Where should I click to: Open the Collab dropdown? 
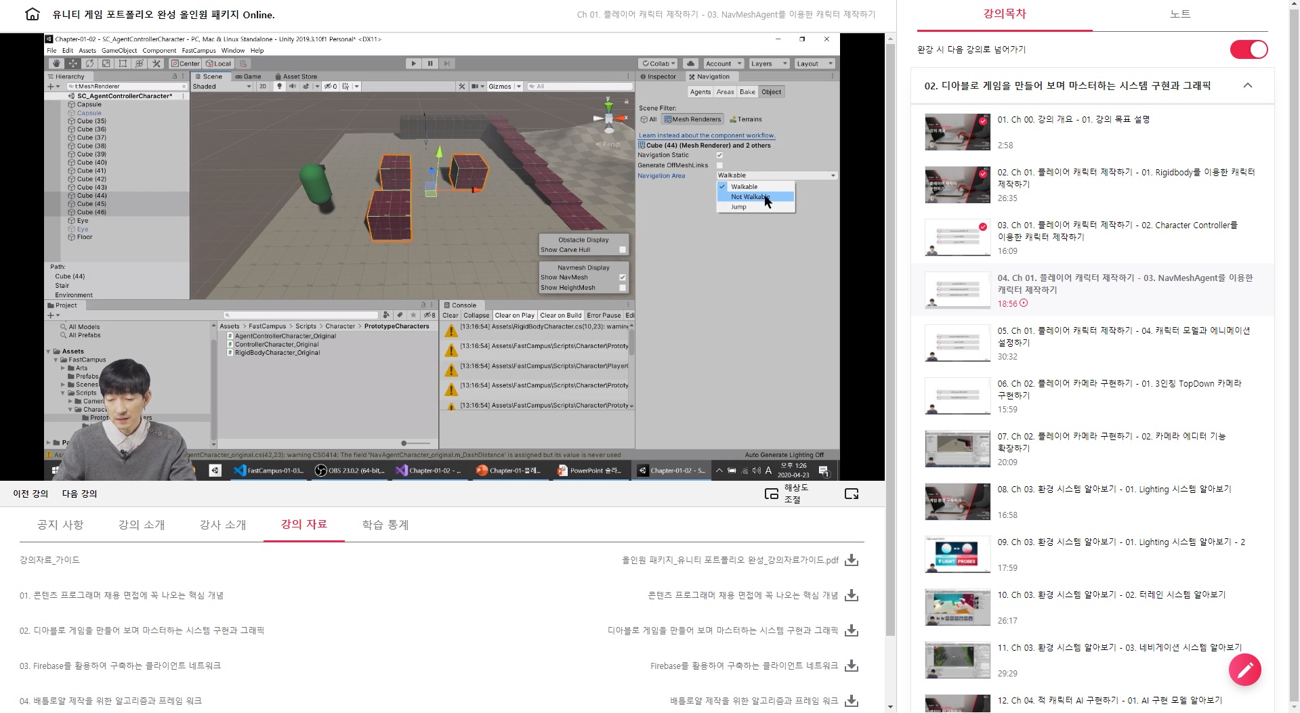[x=659, y=64]
